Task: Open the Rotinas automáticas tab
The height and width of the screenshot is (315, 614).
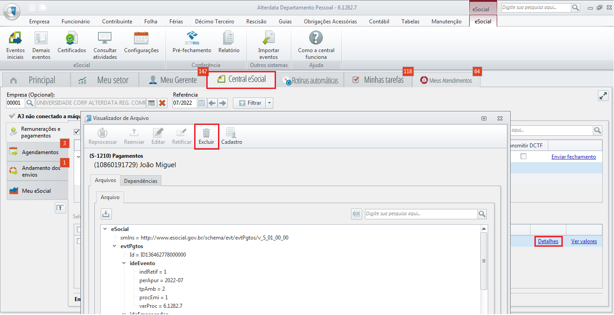Action: click(x=310, y=80)
